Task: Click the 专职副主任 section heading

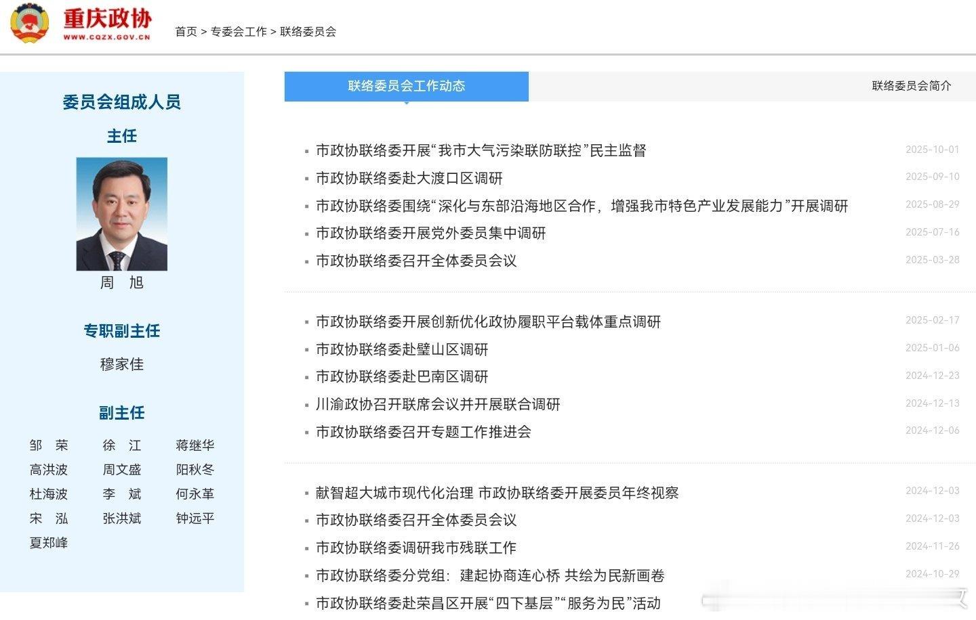Action: 122,331
